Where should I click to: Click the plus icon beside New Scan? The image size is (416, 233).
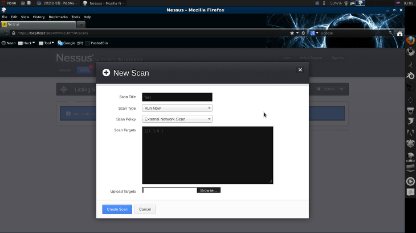(106, 73)
